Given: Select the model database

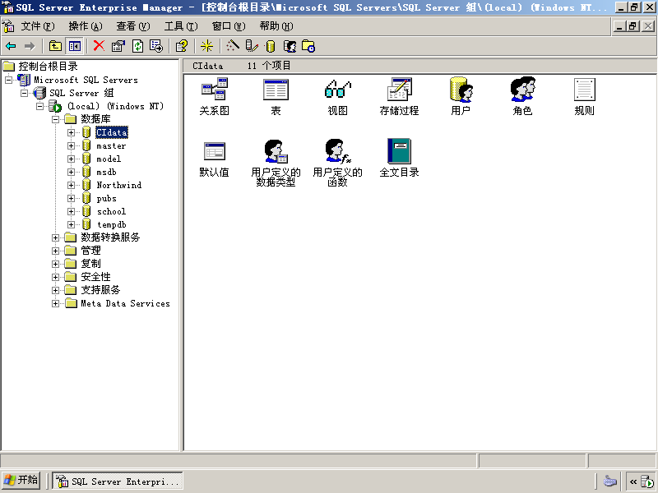Looking at the screenshot, I should 109,159.
